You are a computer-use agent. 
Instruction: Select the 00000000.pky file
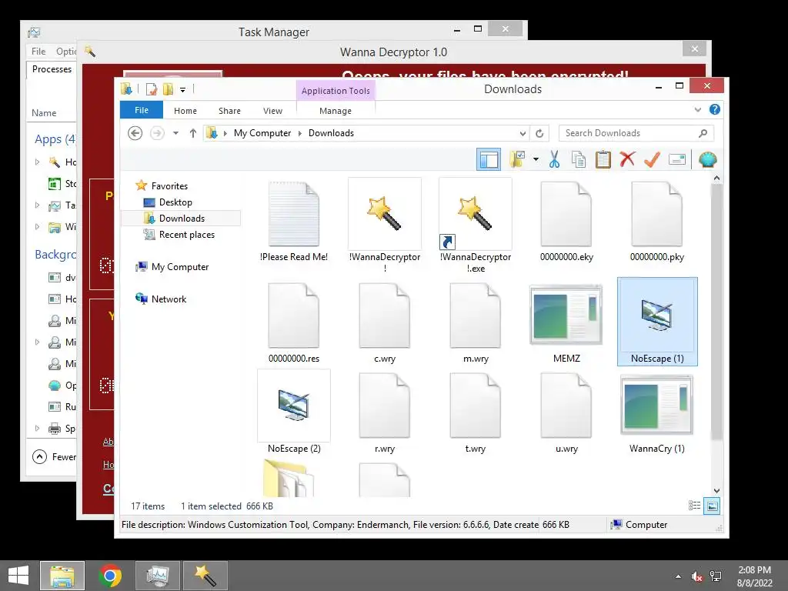point(657,221)
